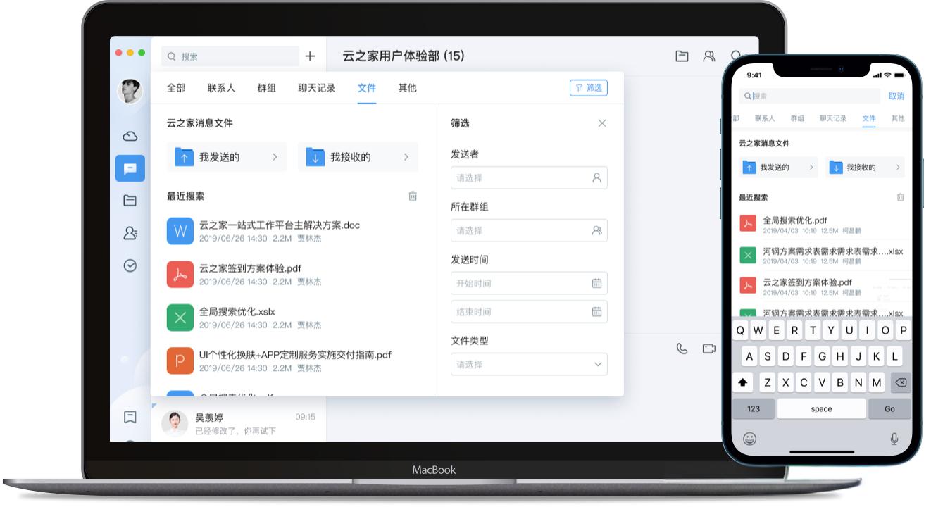Viewport: 931px width, 507px height.
Task: Start a video call with camera icon
Action: [x=708, y=349]
